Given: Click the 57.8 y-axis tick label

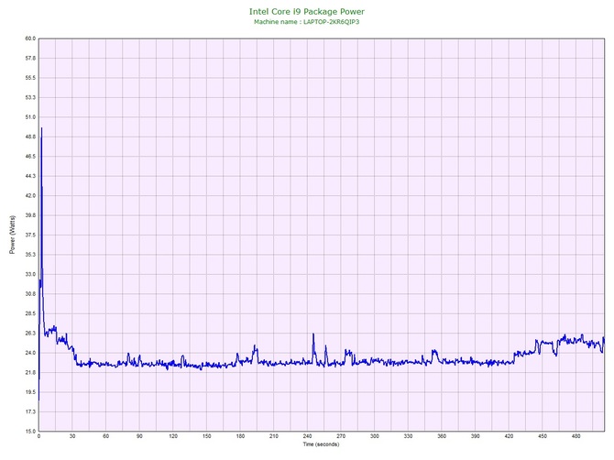Looking at the screenshot, I should pyautogui.click(x=30, y=59).
